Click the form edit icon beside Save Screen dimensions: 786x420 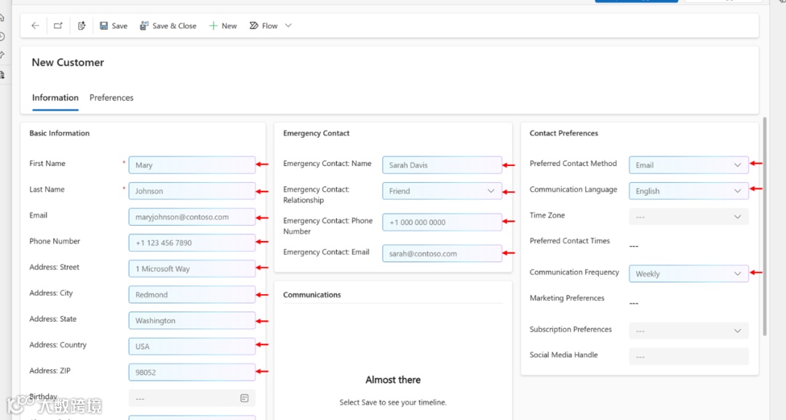click(x=82, y=25)
